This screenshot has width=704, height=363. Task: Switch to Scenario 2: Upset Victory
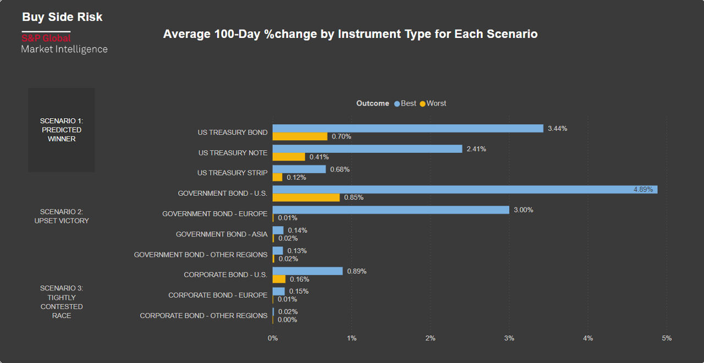pos(62,216)
